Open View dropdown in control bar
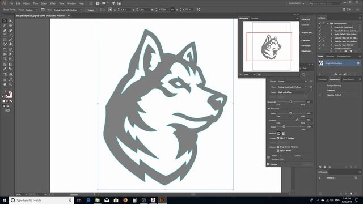 (68, 10)
